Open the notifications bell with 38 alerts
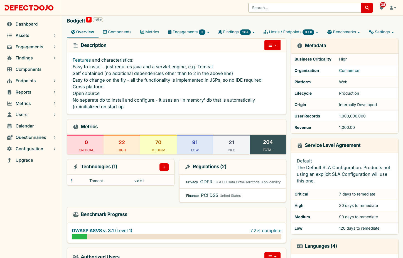Screen dimensions: 403x258 (382, 7)
